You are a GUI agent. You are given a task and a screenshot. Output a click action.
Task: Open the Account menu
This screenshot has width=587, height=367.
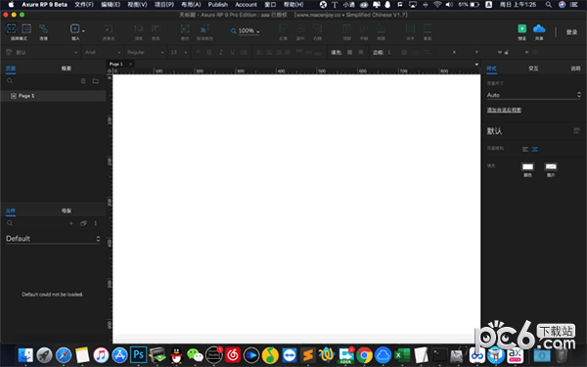(x=246, y=5)
